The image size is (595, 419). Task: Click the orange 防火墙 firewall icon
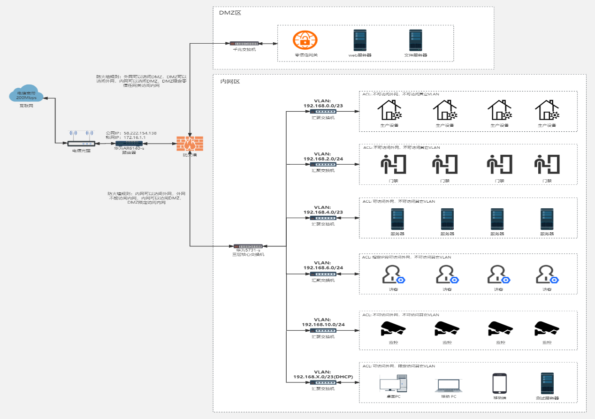pos(190,144)
